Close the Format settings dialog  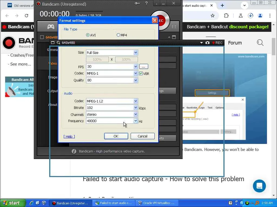(155, 20)
